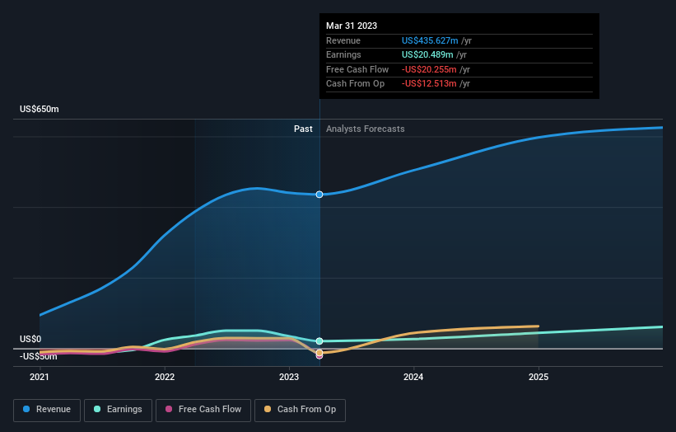
Task: Click the pink Free Cash Flow legend dot
Action: tap(169, 409)
